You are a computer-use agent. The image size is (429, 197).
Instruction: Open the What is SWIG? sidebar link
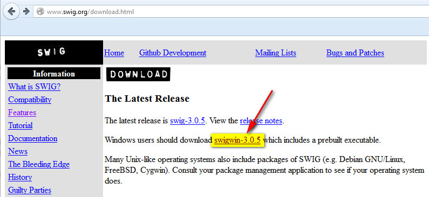coord(34,87)
